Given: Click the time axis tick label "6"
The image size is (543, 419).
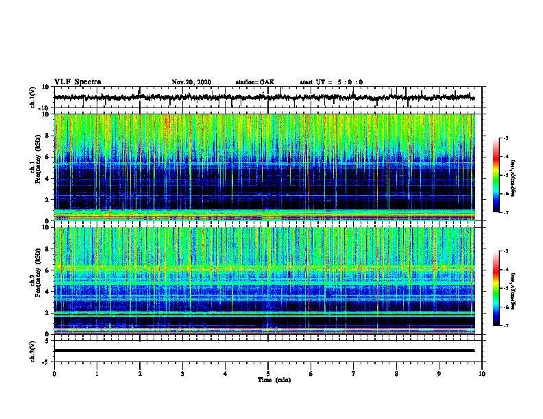Looking at the screenshot, I should [311, 374].
